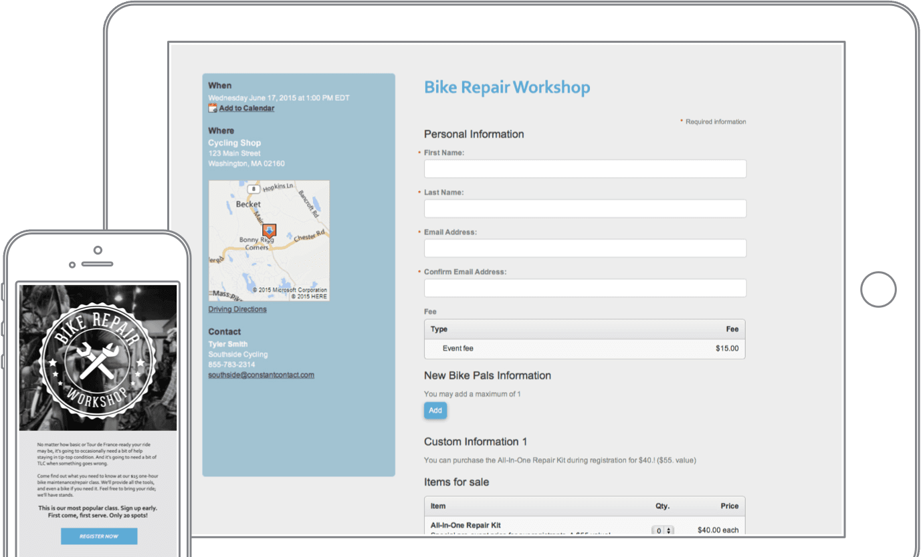Open the Driving Directions link

[237, 309]
